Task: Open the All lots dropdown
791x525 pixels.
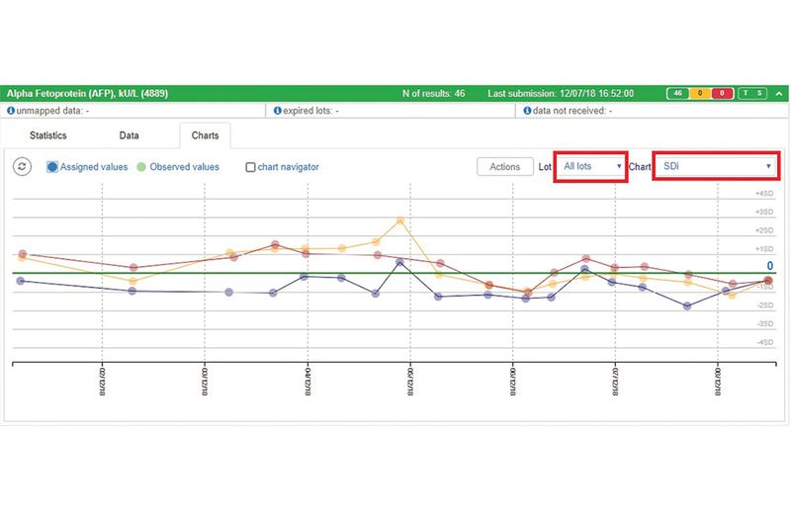Action: coord(591,166)
